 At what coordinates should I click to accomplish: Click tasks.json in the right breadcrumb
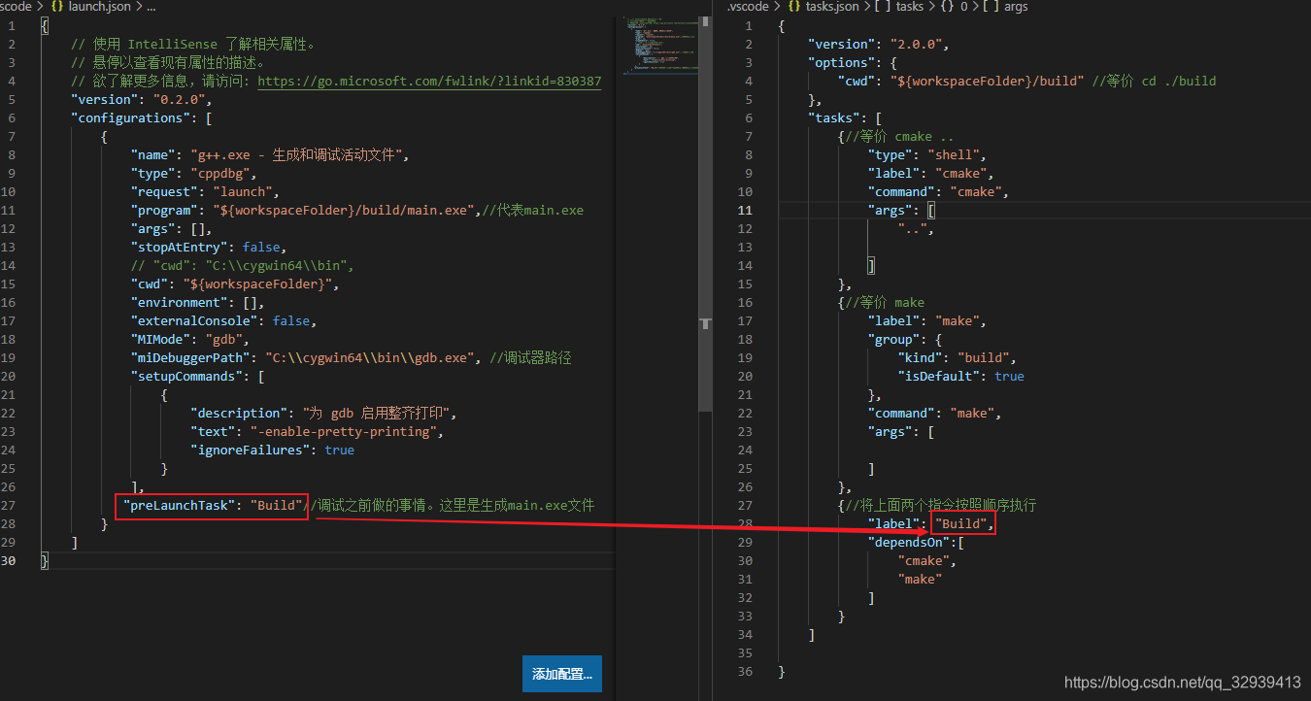tap(832, 7)
